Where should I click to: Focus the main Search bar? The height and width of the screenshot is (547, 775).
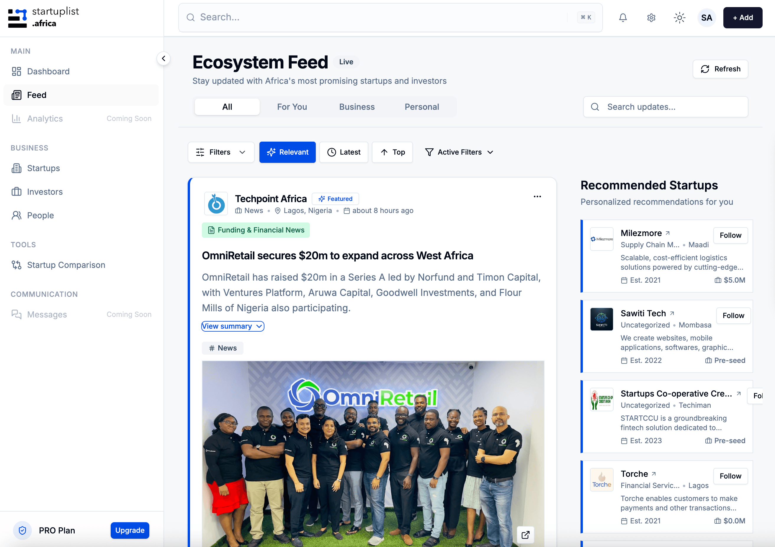coord(390,17)
